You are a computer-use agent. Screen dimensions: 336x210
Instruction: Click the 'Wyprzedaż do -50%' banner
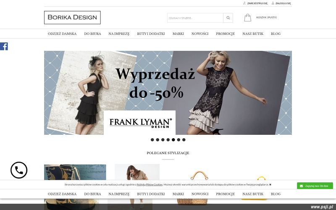[168, 93]
